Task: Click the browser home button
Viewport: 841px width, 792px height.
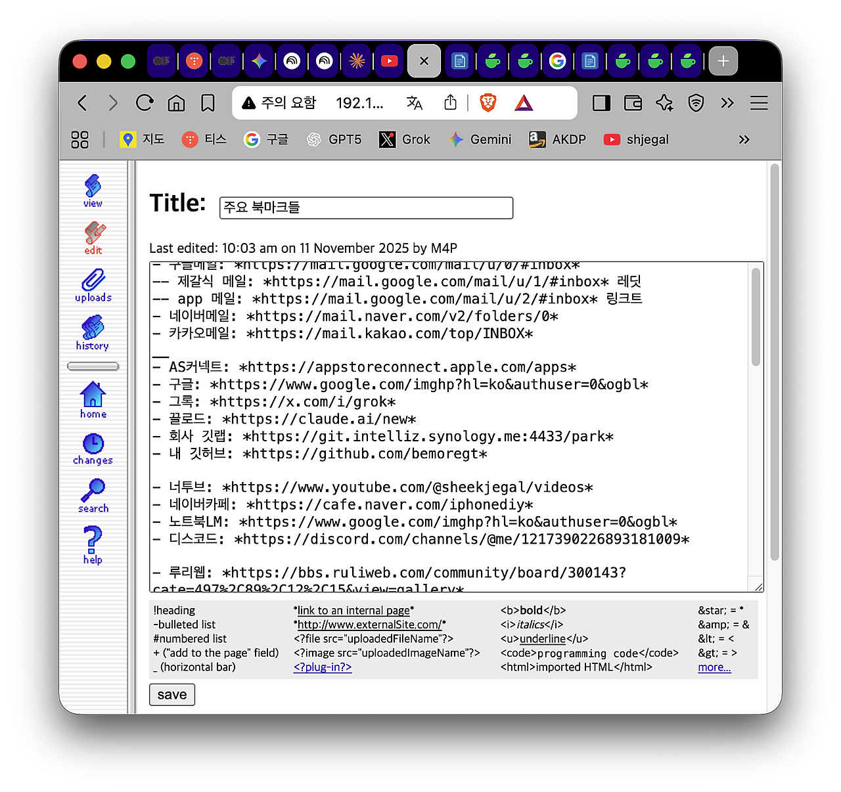Action: pos(176,103)
